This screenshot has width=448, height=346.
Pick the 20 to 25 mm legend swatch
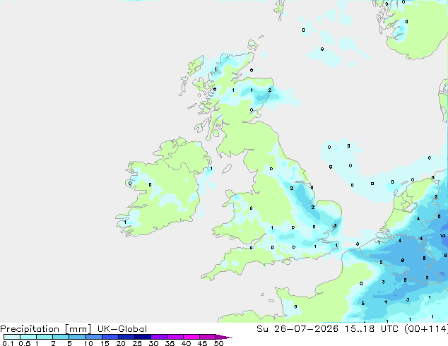pos(126,337)
